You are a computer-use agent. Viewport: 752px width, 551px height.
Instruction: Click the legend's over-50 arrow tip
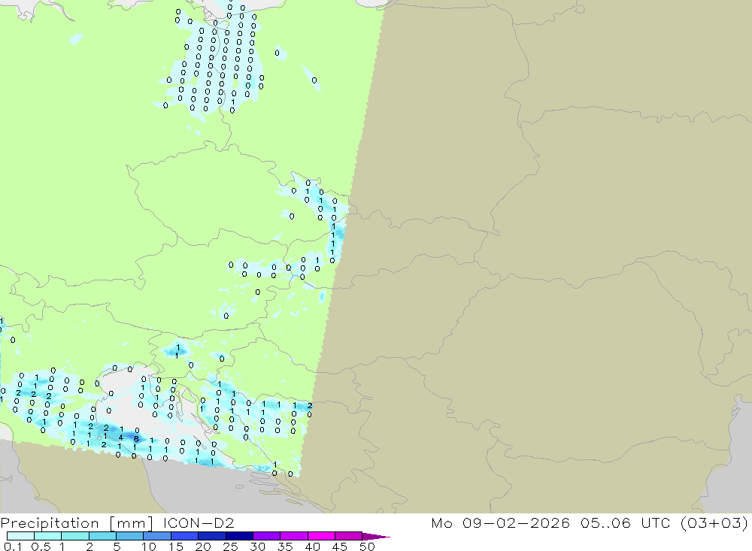(x=377, y=537)
